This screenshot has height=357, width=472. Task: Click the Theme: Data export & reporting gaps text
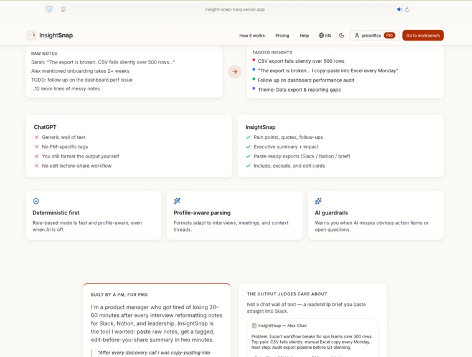[x=300, y=90]
